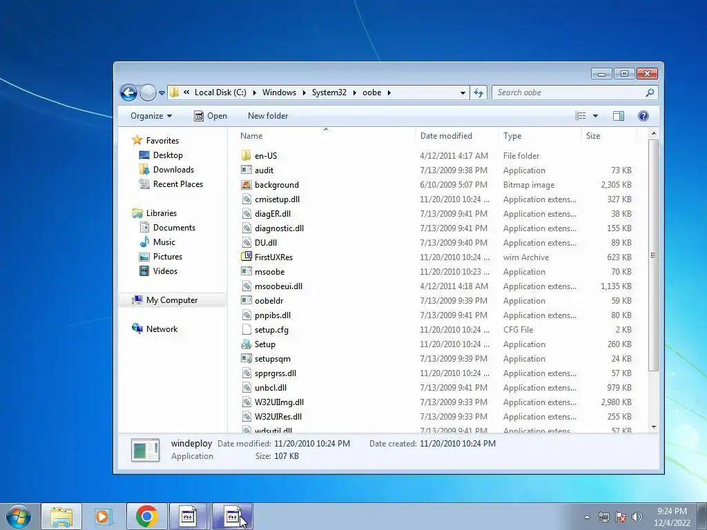Select the msoobe application icon
The image size is (707, 530).
tap(246, 271)
